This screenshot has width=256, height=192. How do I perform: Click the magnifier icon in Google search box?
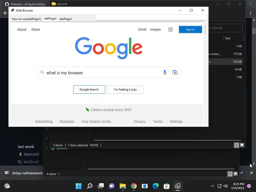point(42,72)
